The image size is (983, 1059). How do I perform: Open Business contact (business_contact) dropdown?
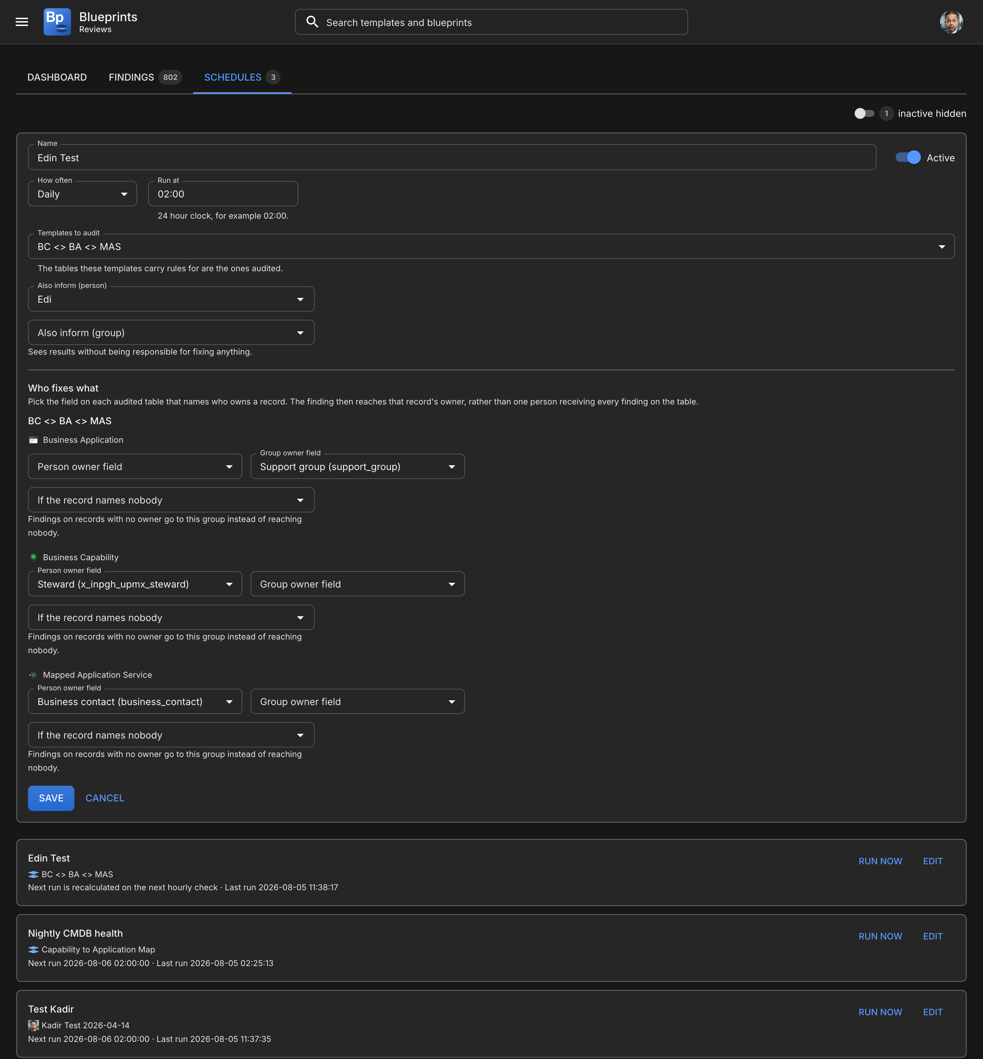[x=135, y=702]
